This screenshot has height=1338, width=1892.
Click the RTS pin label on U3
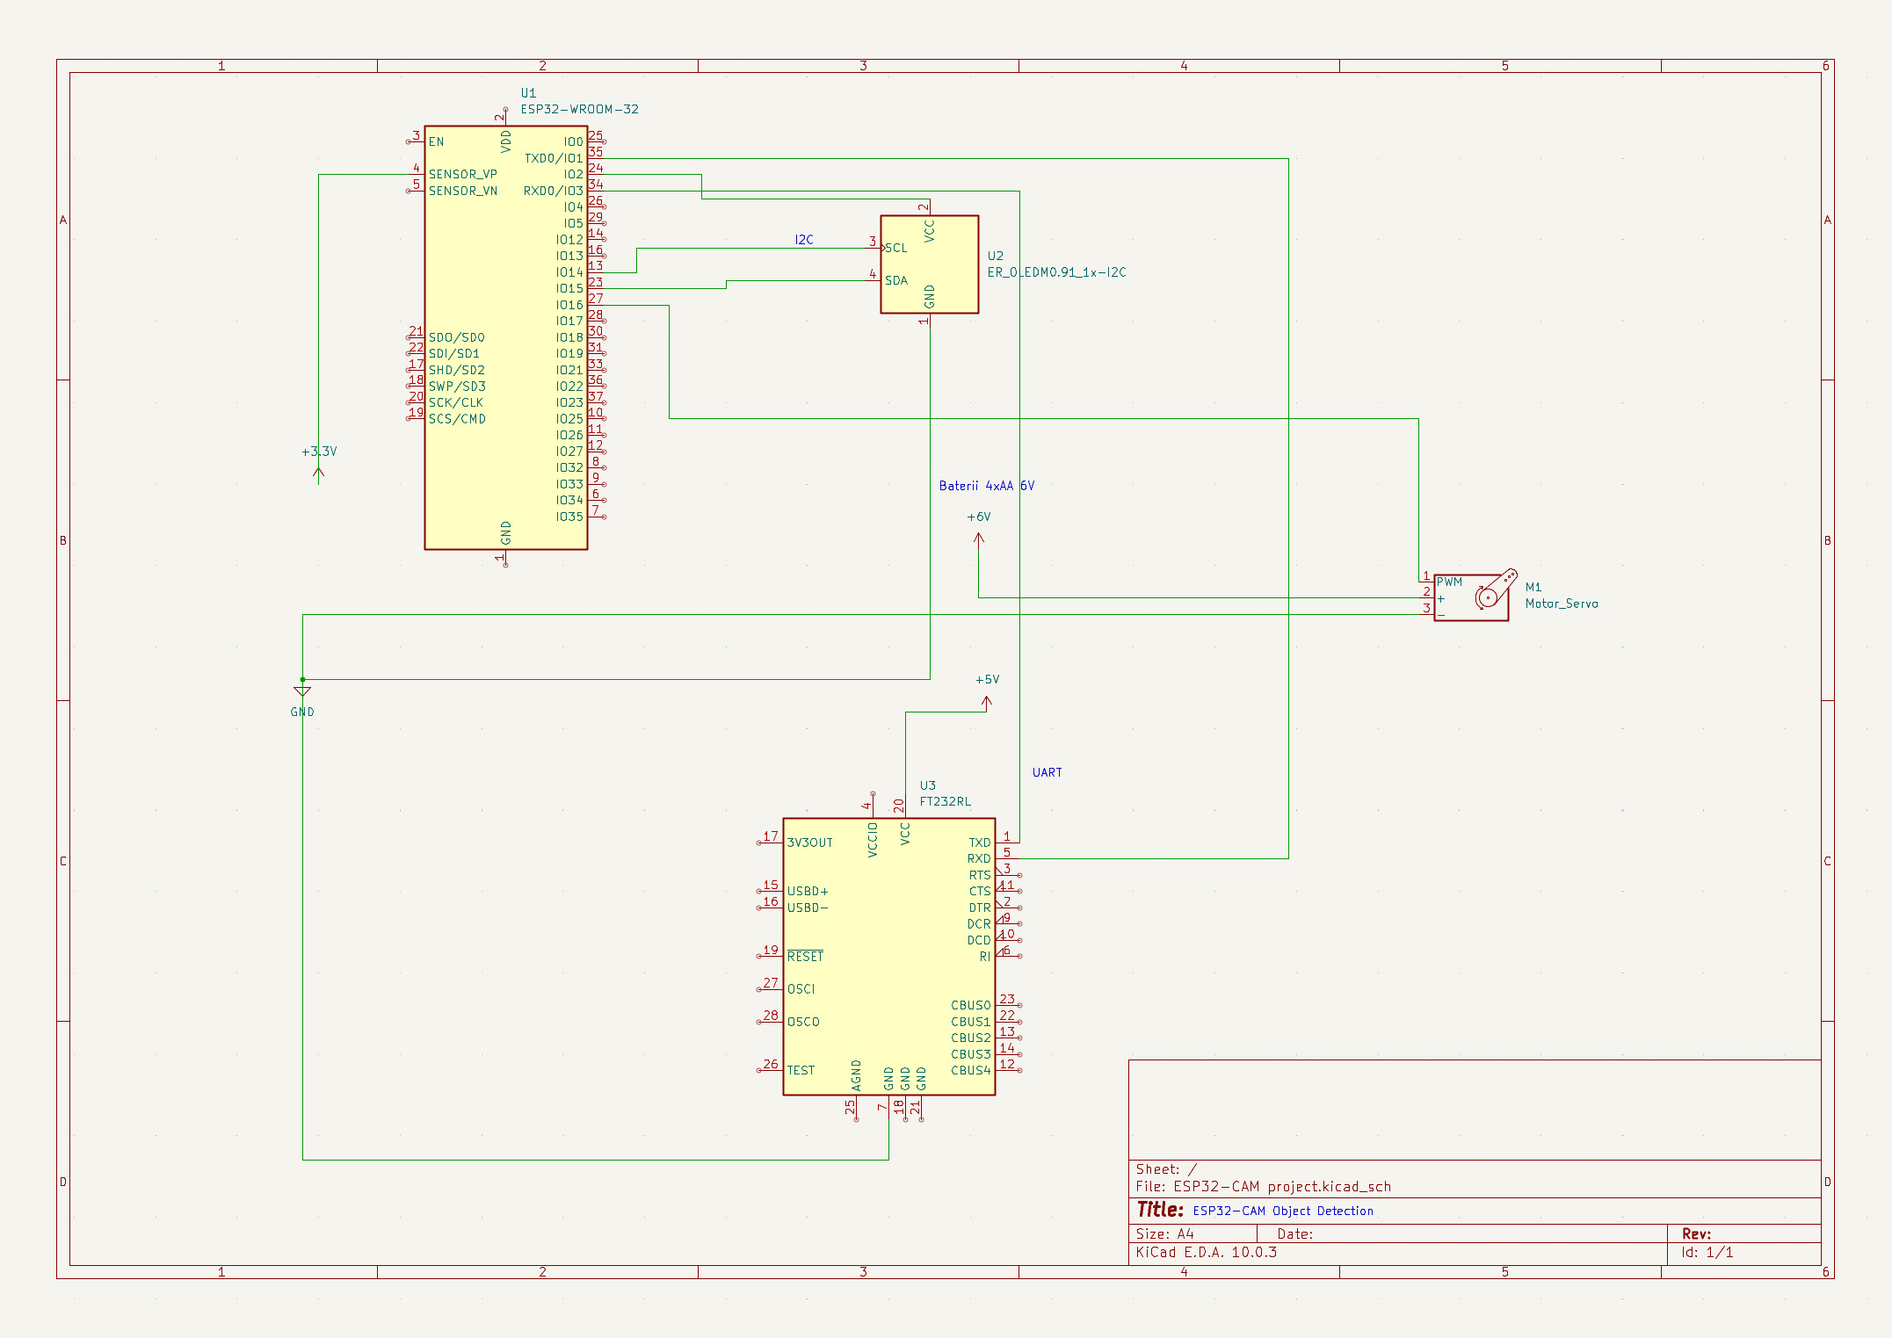pos(980,875)
